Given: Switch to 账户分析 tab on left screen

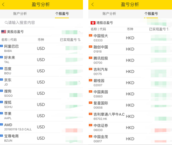Looking at the screenshot, I should (x=20, y=14).
